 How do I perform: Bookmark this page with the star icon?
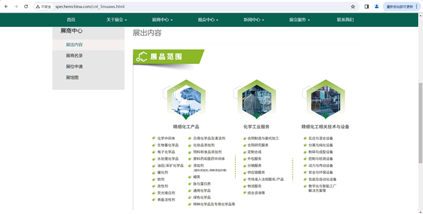(x=353, y=7)
